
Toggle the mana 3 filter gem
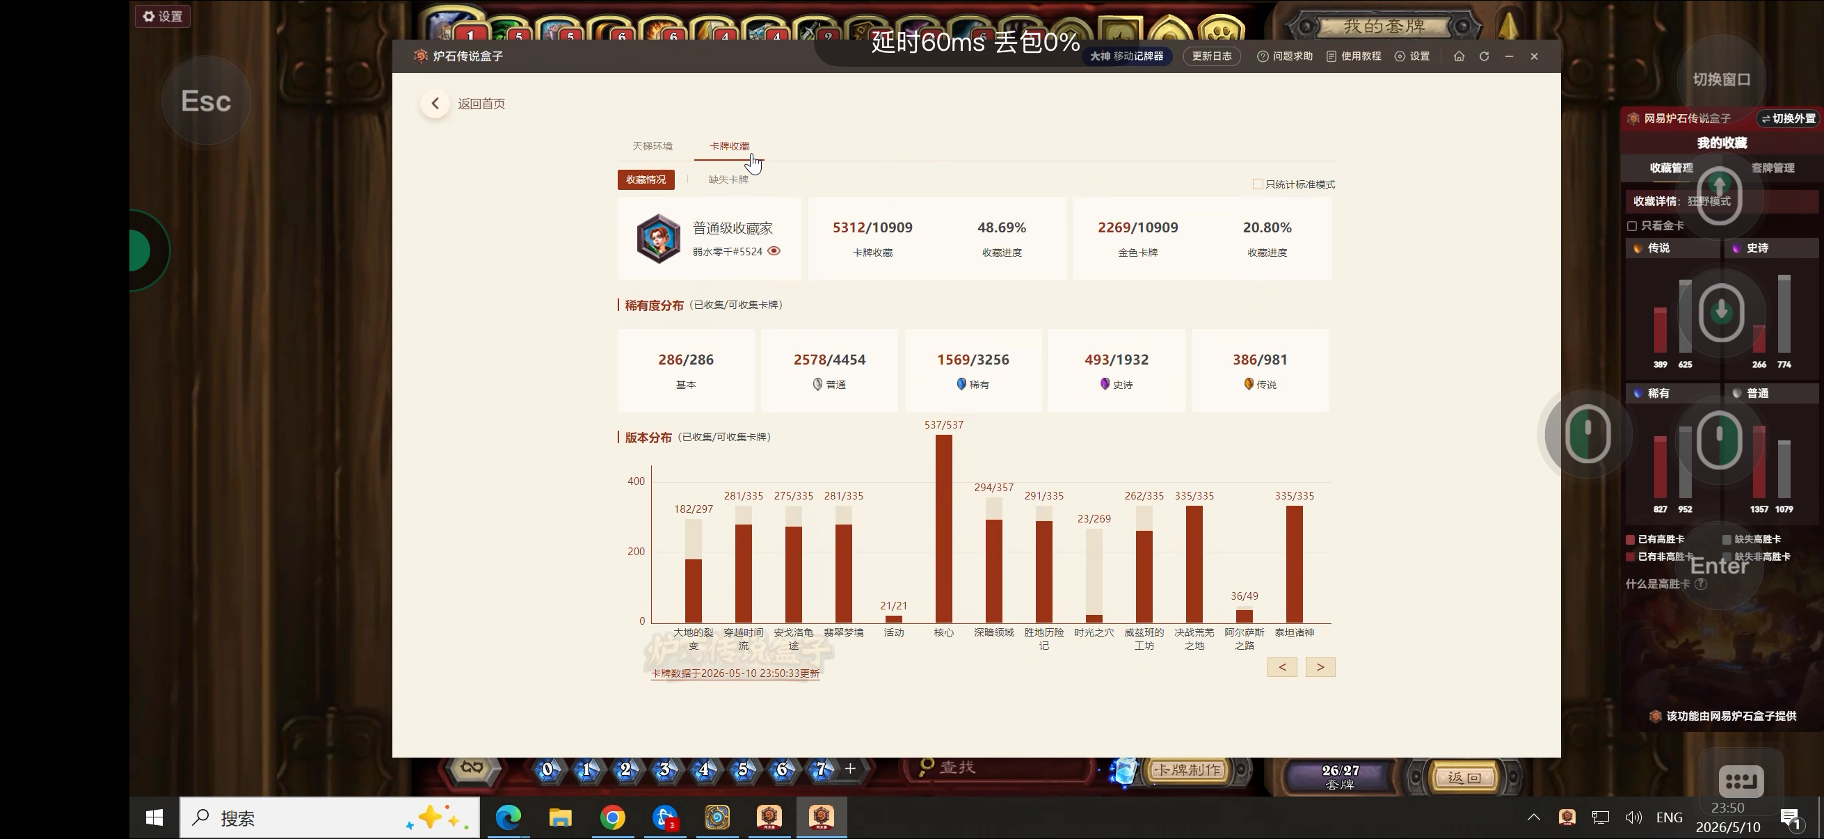[x=664, y=769]
